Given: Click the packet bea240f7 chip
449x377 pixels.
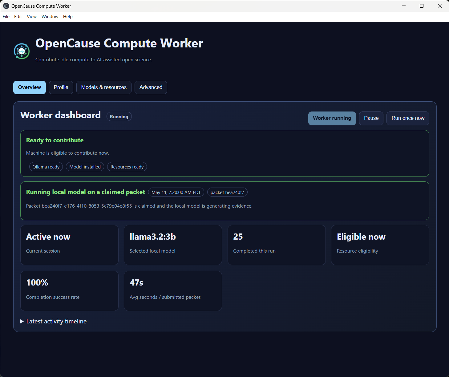Looking at the screenshot, I should [x=227, y=192].
